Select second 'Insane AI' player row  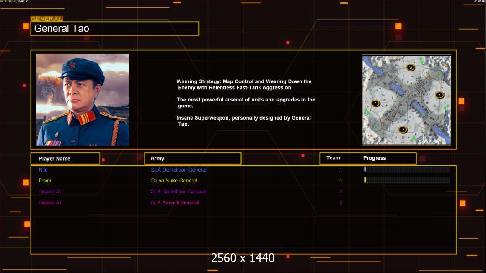coord(50,202)
